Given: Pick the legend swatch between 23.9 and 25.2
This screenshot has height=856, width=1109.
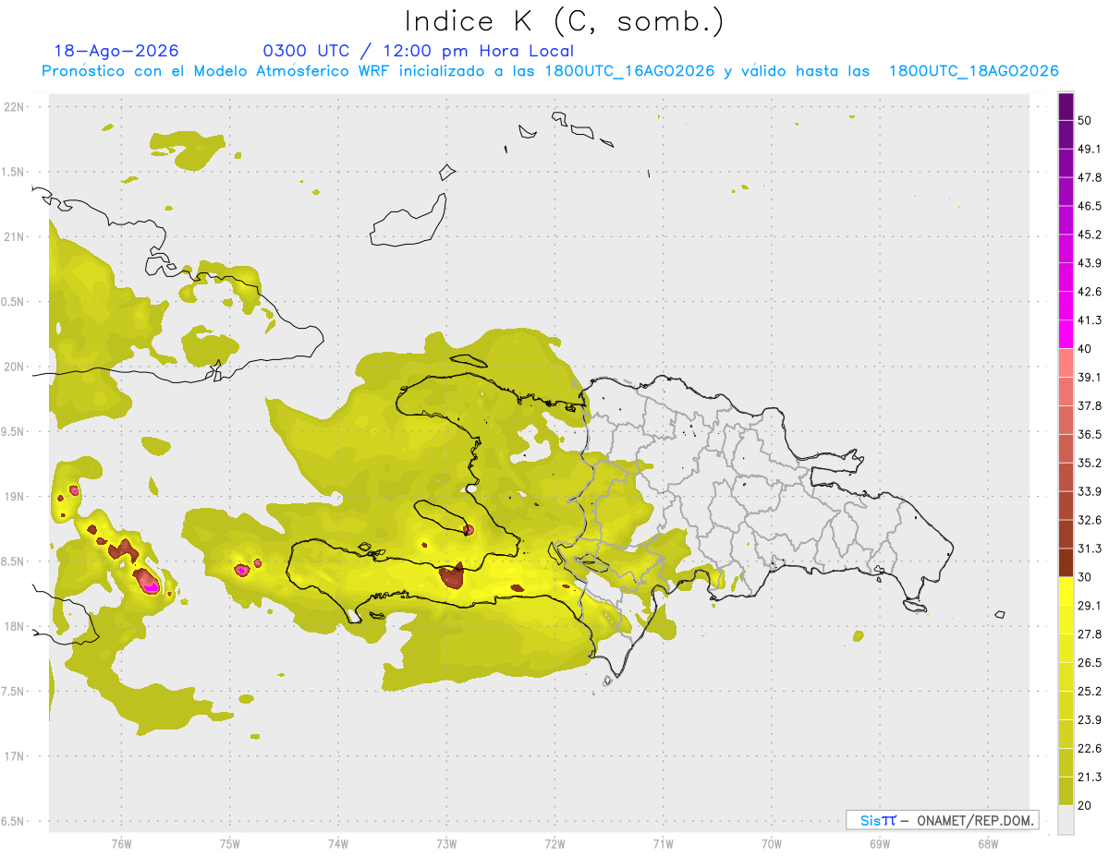Looking at the screenshot, I should tap(1066, 705).
